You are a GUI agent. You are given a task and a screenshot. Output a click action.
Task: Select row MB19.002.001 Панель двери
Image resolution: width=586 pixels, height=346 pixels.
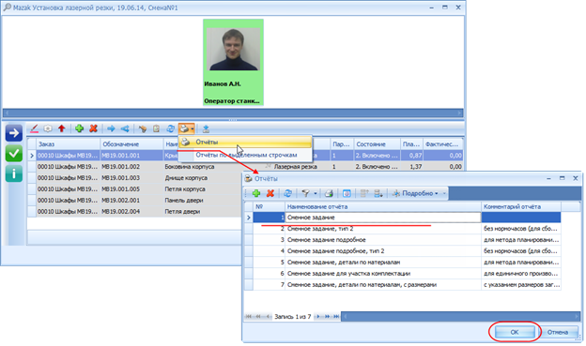click(134, 200)
